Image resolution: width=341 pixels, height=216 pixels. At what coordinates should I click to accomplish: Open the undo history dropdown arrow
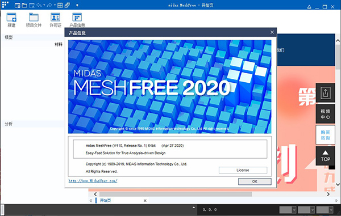[44, 5]
